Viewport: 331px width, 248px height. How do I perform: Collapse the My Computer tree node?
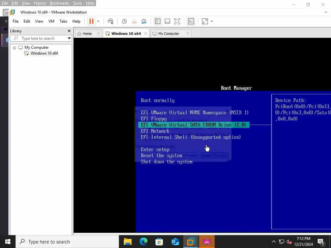[14, 48]
